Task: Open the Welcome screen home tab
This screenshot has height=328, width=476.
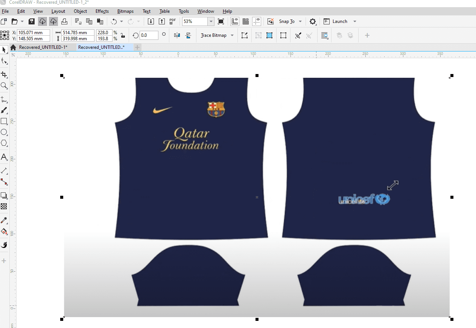Action: [13, 47]
